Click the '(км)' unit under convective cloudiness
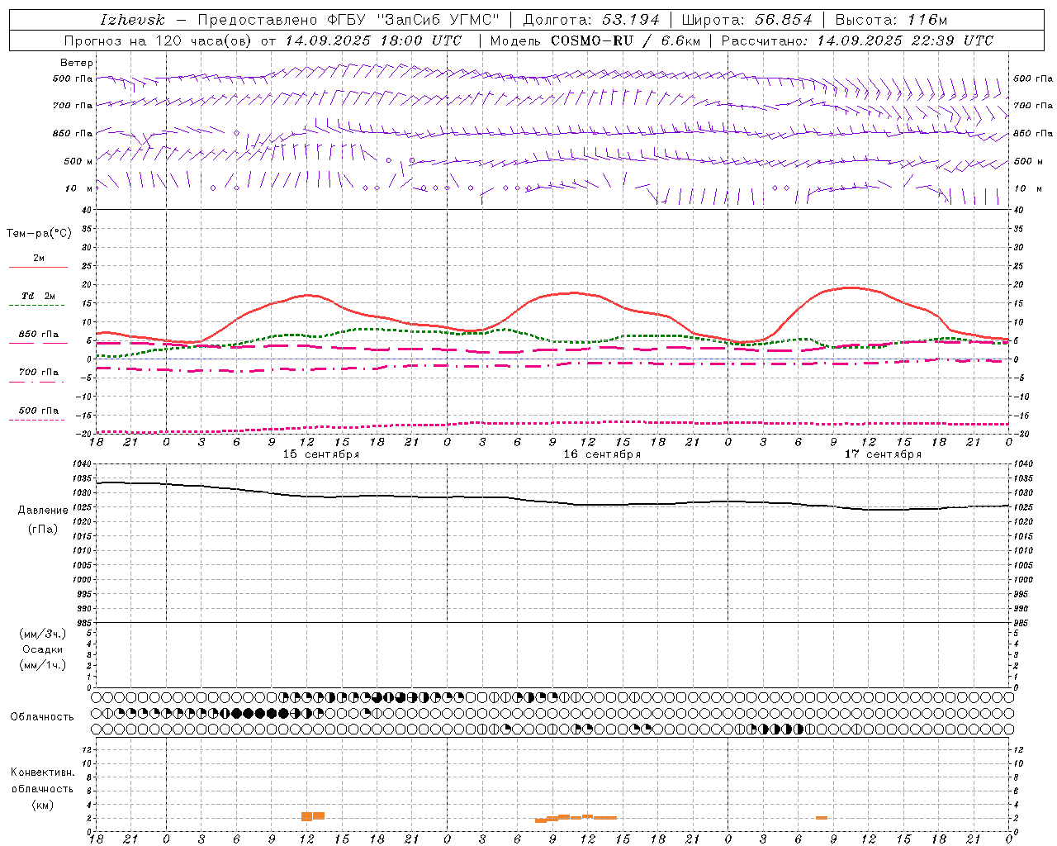 [42, 806]
